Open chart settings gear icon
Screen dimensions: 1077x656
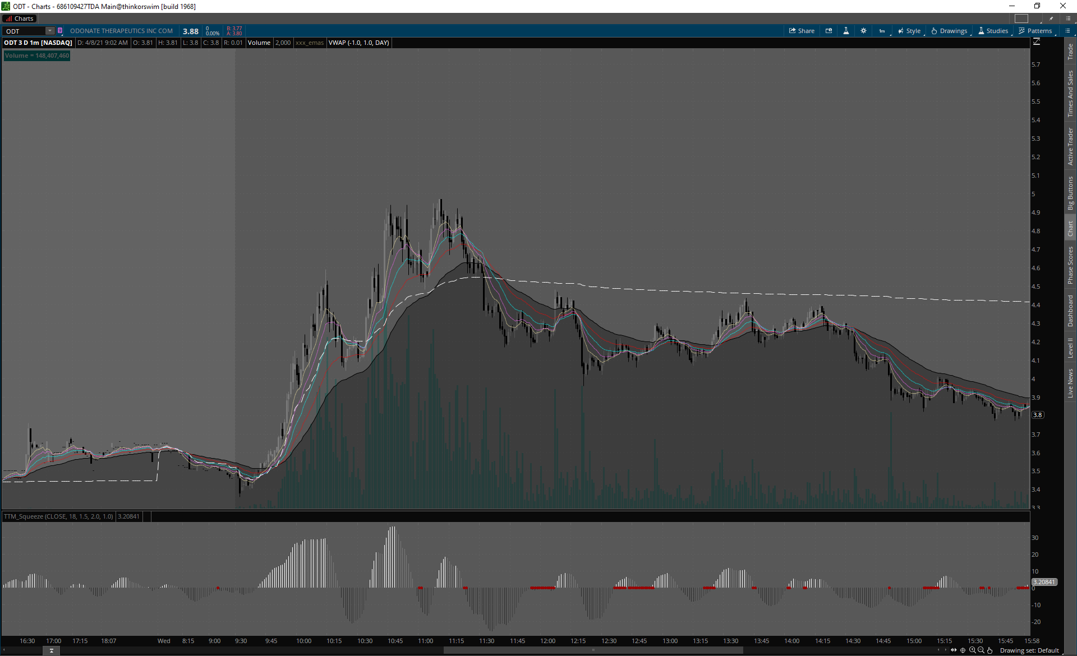pos(863,31)
